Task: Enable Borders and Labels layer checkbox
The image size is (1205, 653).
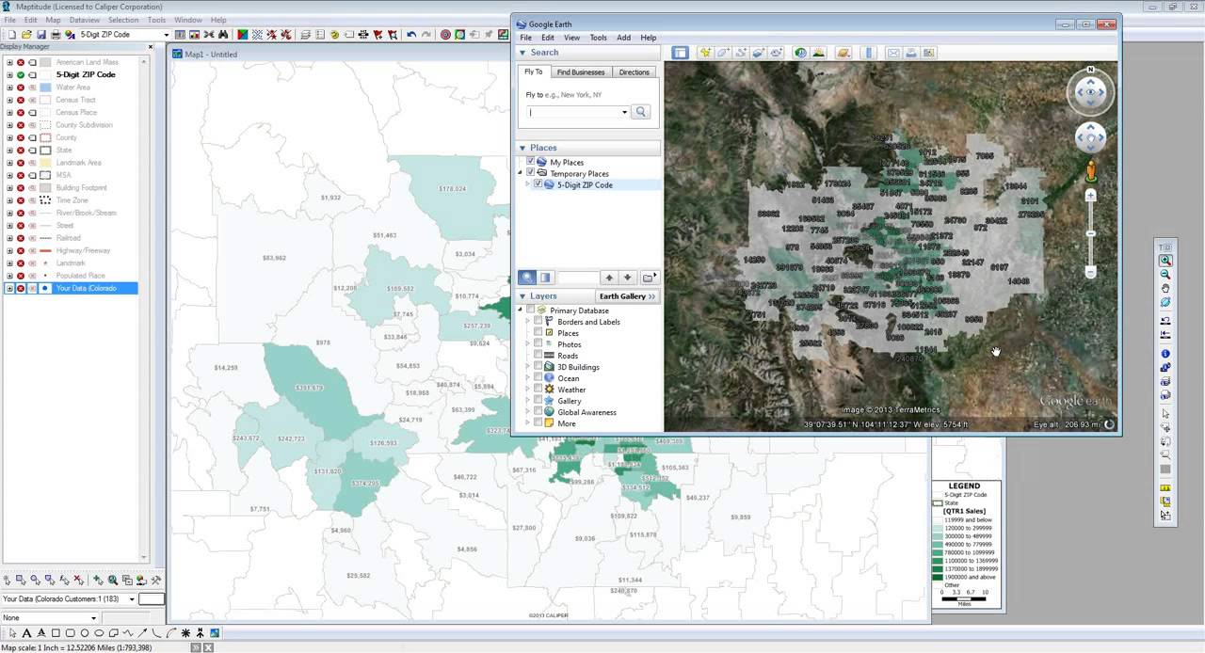Action: (538, 322)
